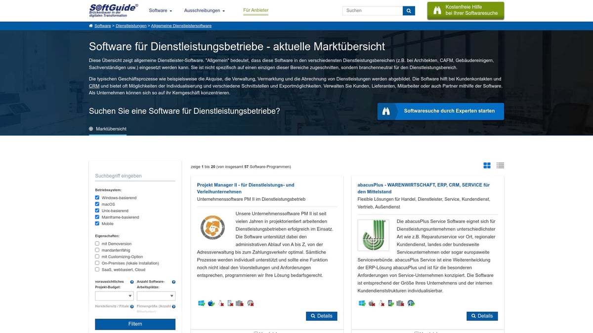Open Details for abacusPlus
Image resolution: width=593 pixels, height=333 pixels.
click(x=482, y=316)
